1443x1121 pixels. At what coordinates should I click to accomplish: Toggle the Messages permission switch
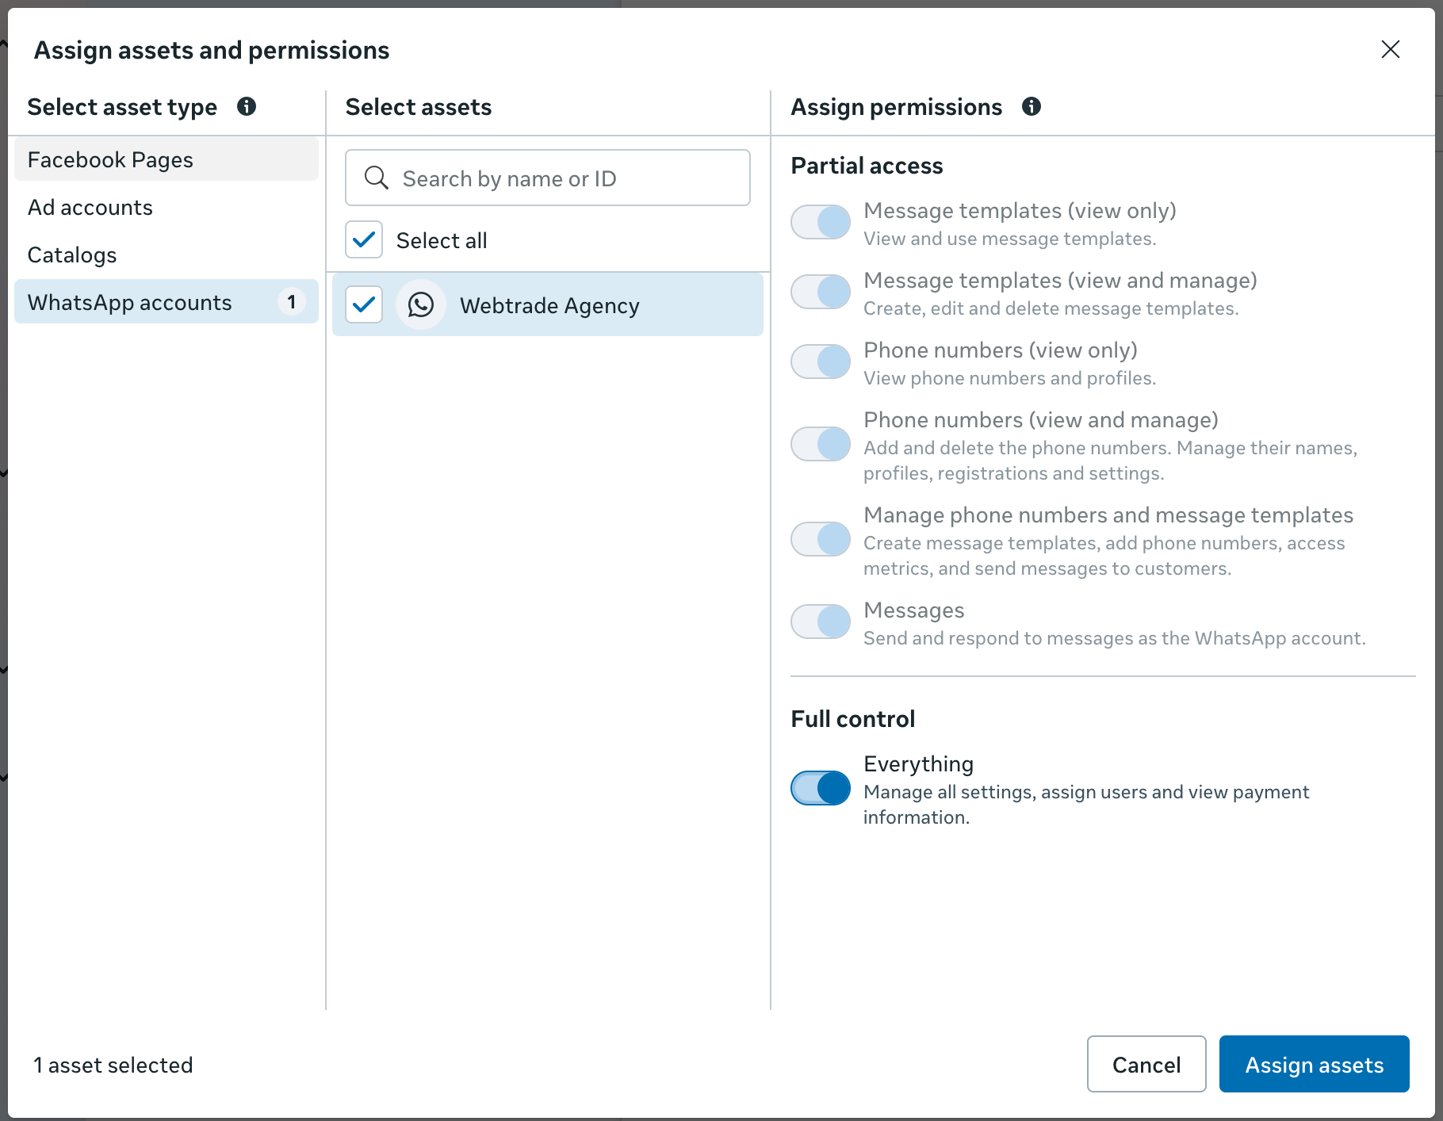point(821,622)
